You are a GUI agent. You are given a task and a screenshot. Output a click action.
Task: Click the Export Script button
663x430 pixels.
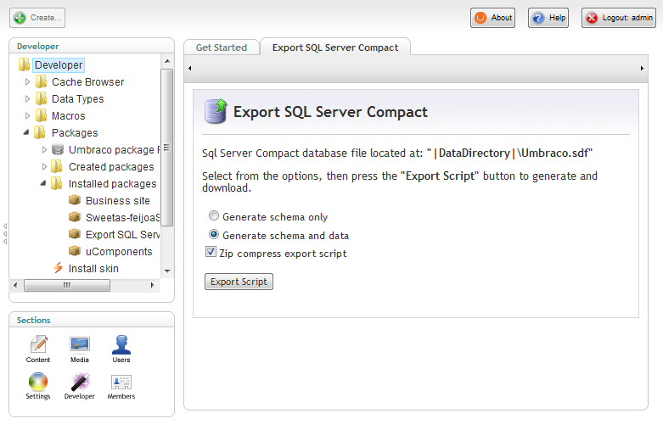click(x=239, y=282)
